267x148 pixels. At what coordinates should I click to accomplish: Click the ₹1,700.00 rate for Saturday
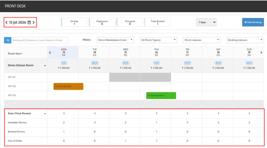coord(218,68)
